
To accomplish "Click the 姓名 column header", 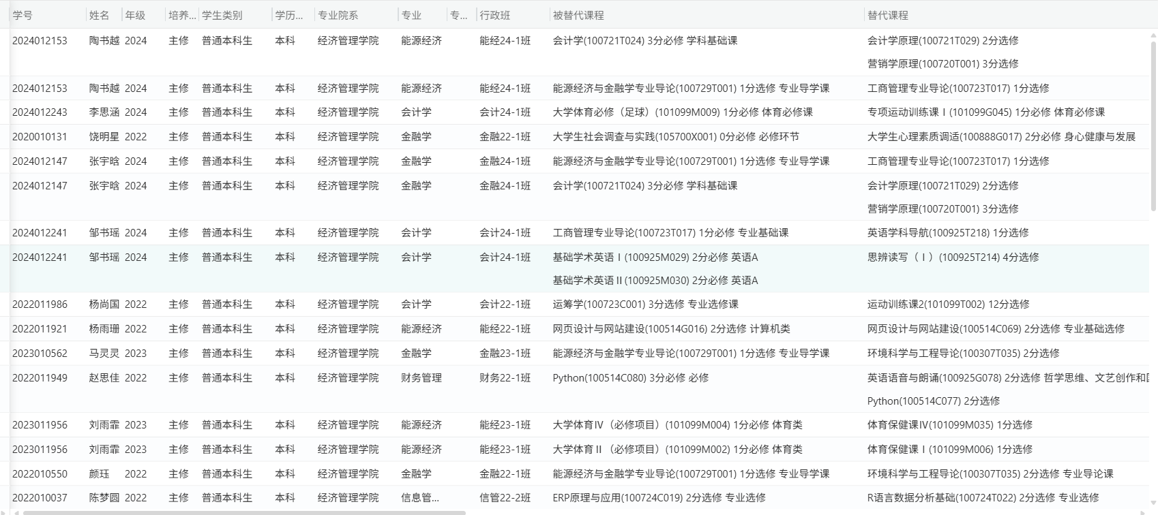I will point(99,15).
